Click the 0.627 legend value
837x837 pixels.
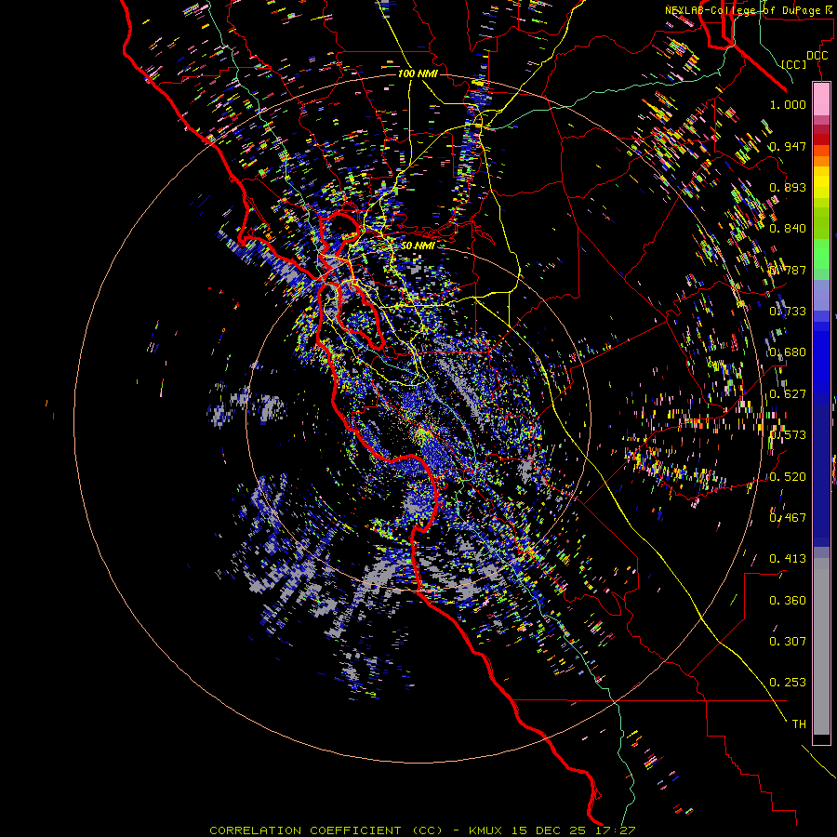(x=788, y=394)
